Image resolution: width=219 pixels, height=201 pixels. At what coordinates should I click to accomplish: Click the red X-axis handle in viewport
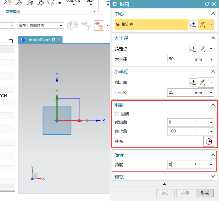(x=70, y=121)
